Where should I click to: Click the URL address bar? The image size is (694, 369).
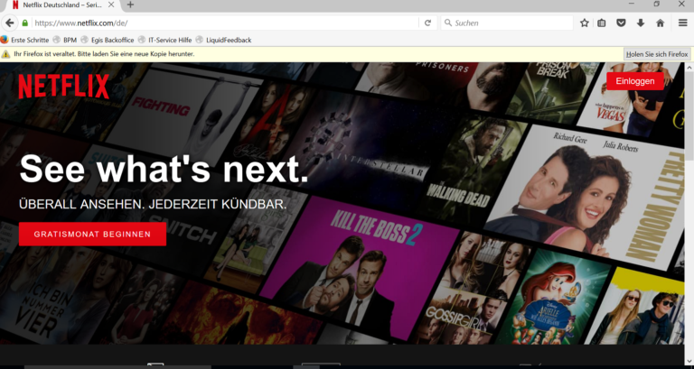pyautogui.click(x=226, y=23)
